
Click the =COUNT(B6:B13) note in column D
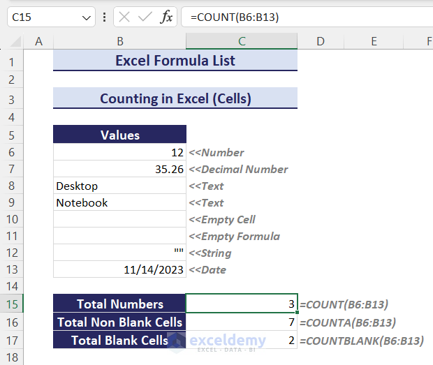pos(344,304)
